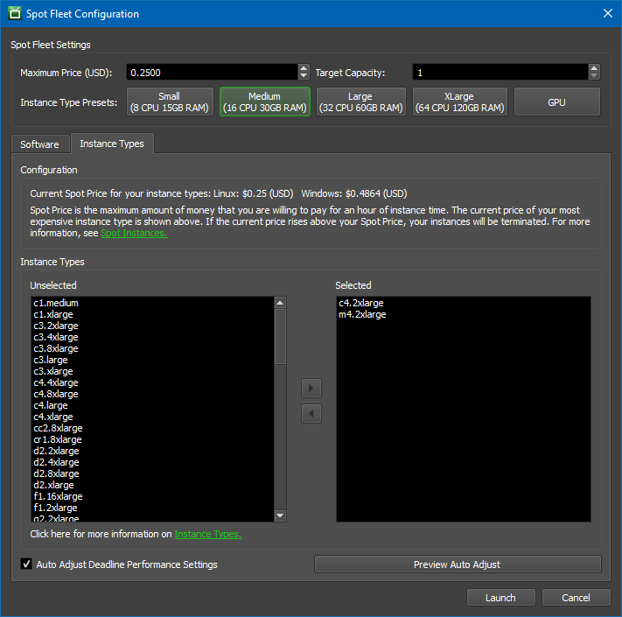Choose the GPU instance preset

tap(556, 102)
